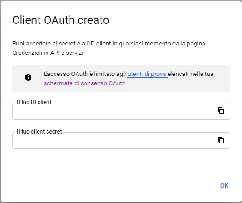
Task: Select the 'Client OAuth creato' heading
Action: click(61, 20)
